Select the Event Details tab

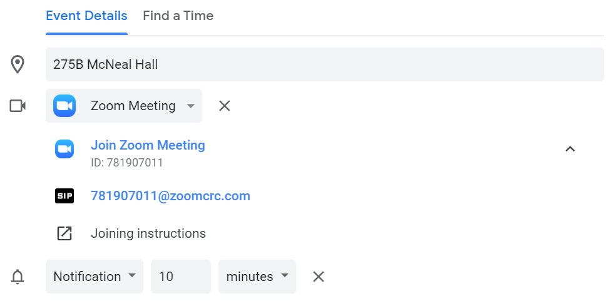(86, 16)
